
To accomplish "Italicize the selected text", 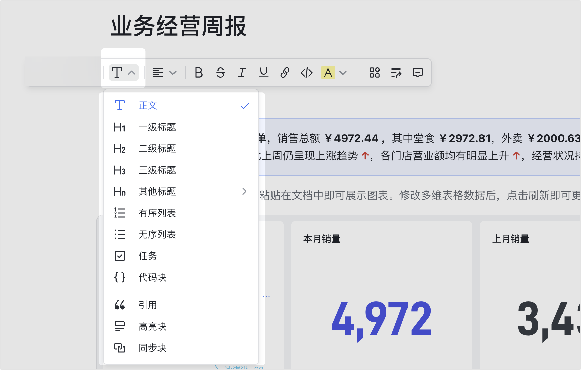I will coord(242,73).
